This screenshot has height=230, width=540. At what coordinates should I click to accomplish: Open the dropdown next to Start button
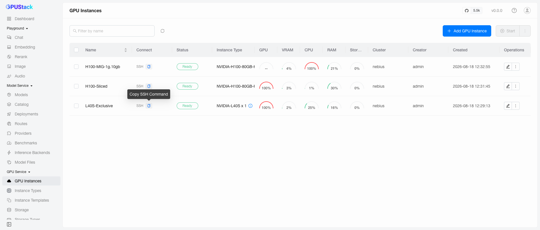[x=525, y=31]
